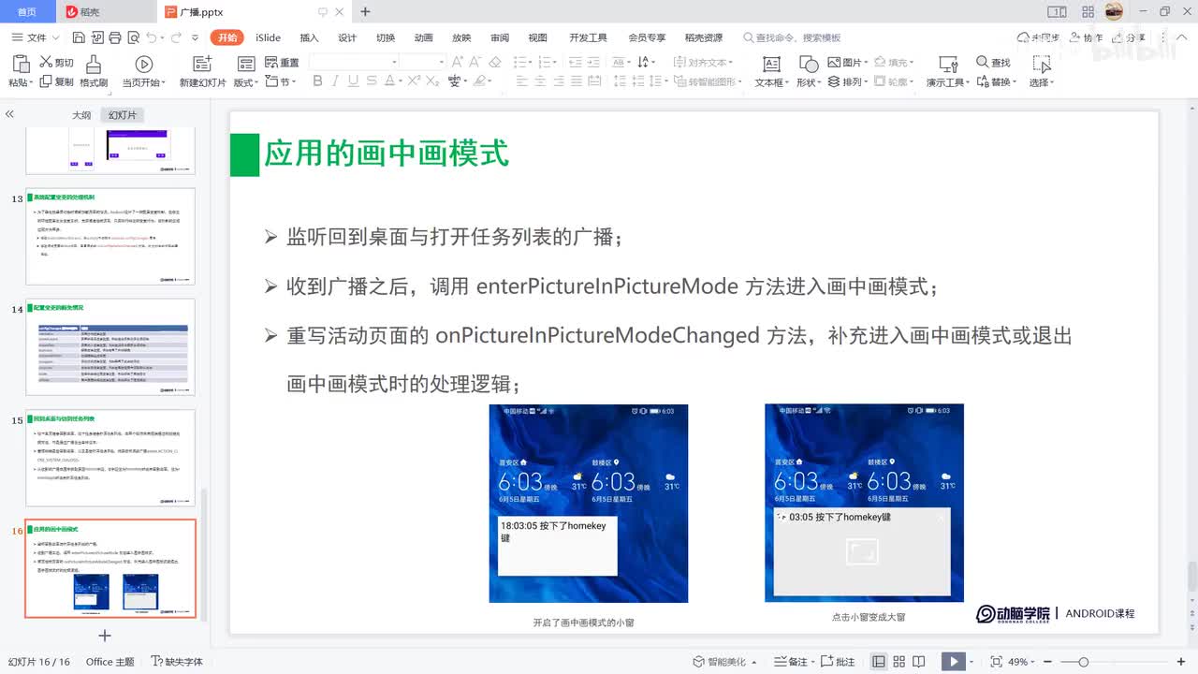This screenshot has width=1198, height=674.
Task: Open a new tab with the plus button
Action: point(365,12)
